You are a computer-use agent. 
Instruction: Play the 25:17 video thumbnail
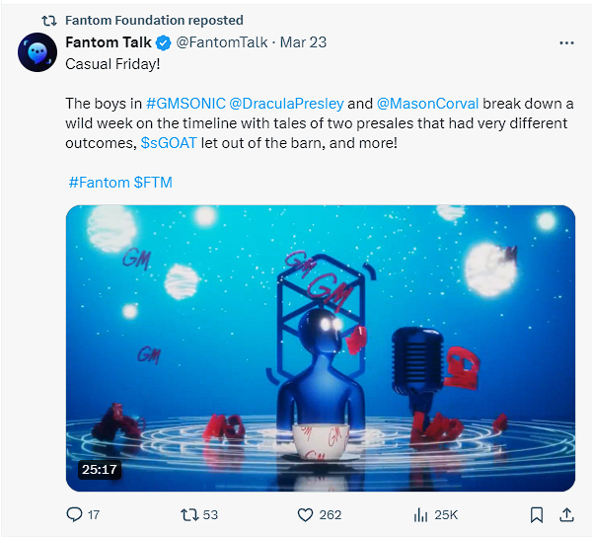pyautogui.click(x=321, y=347)
